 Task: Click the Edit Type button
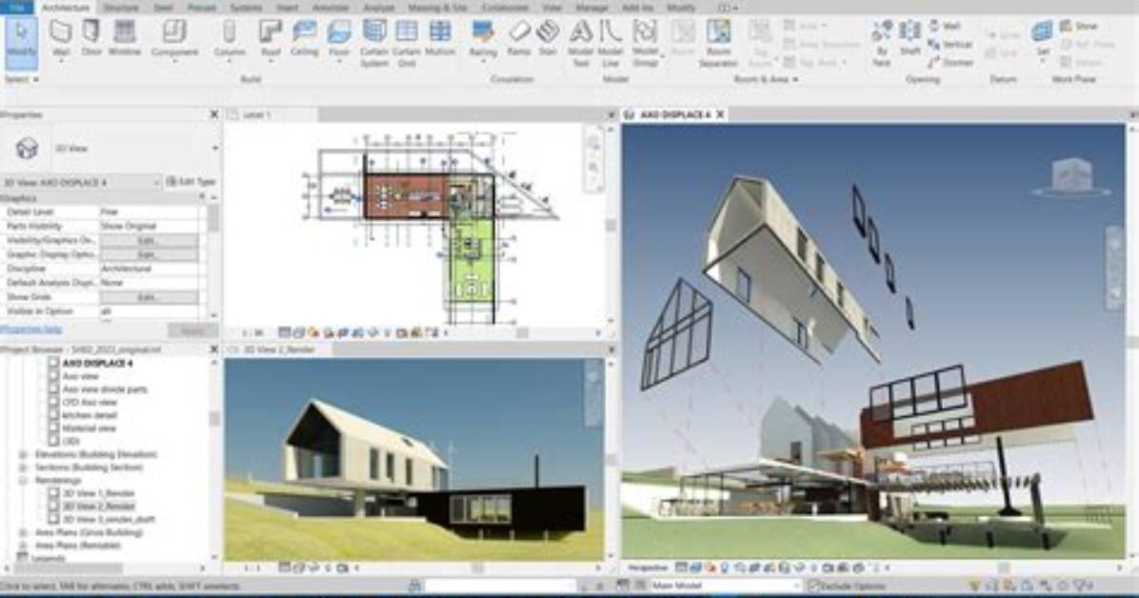tap(191, 182)
